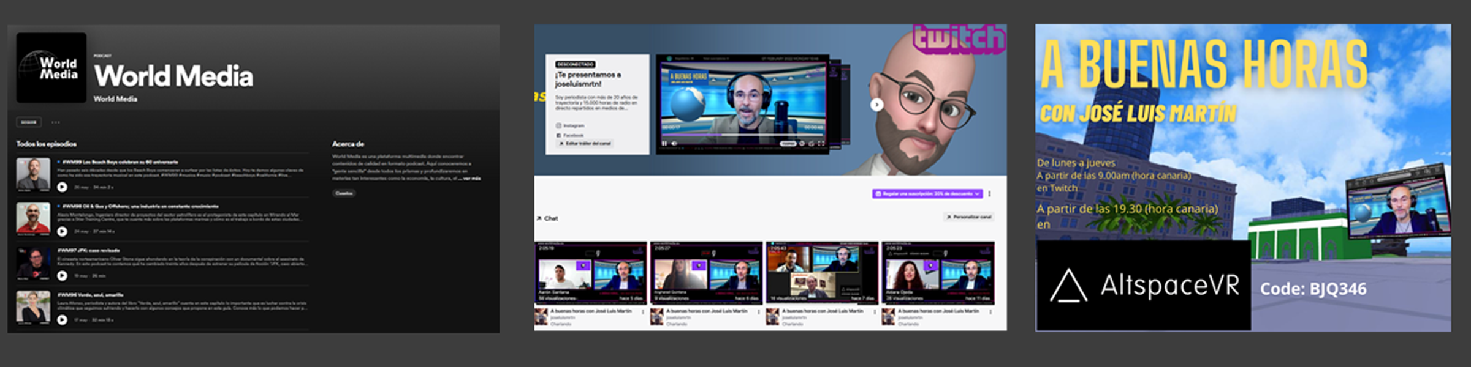Click Editar tráiler del canal button
1471x367 pixels.
[x=585, y=144]
